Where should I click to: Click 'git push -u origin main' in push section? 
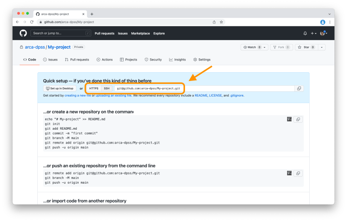coord(66,183)
